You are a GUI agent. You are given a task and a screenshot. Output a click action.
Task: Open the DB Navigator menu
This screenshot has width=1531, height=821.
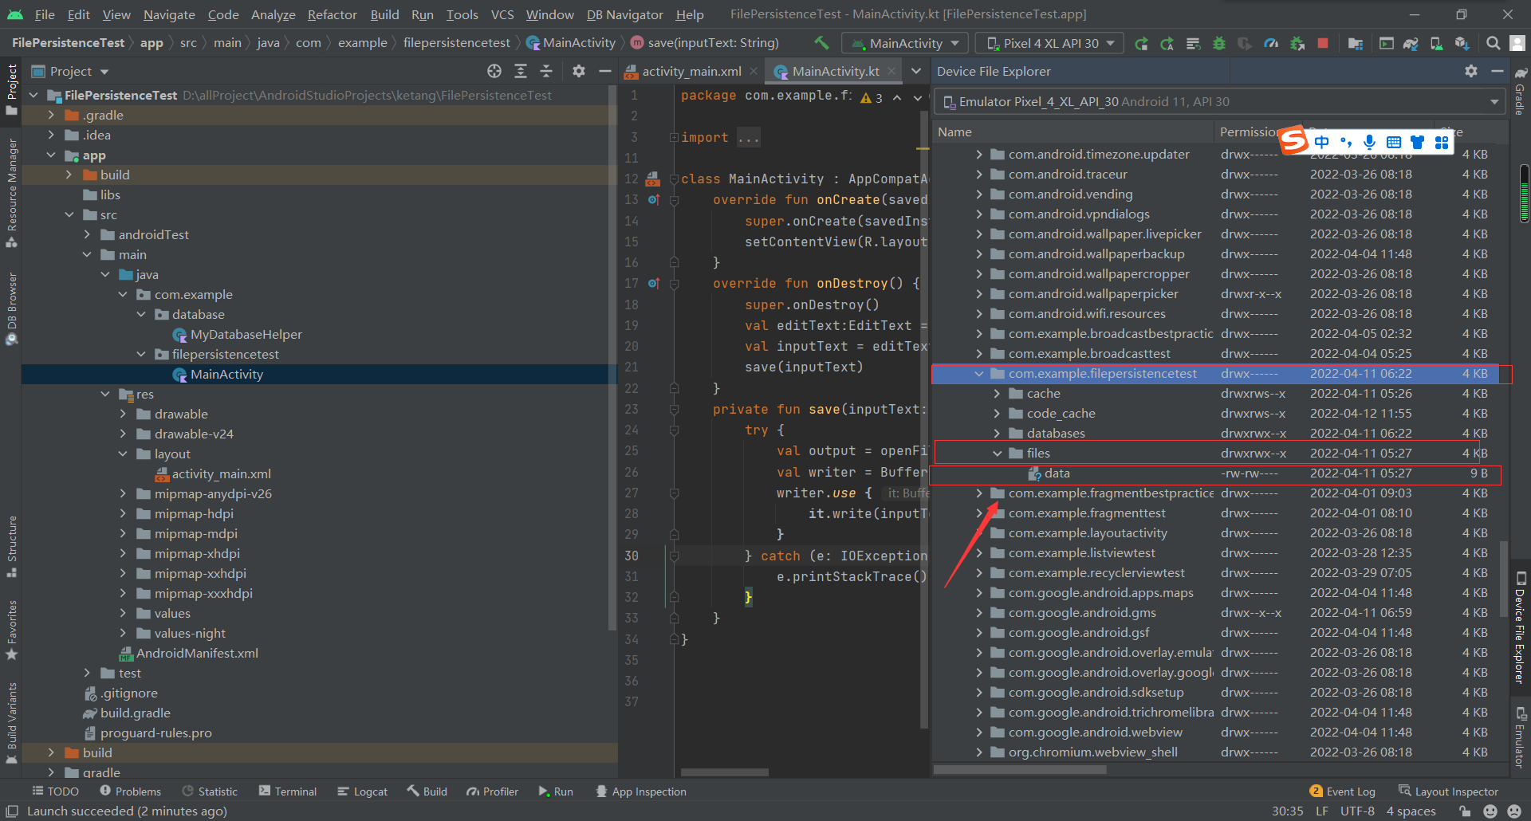[624, 14]
